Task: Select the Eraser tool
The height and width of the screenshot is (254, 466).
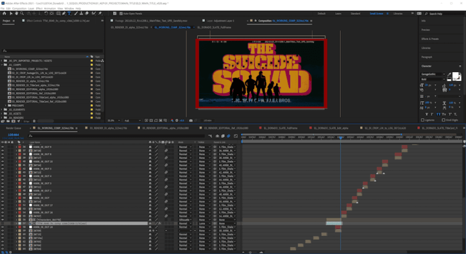Action: (87, 13)
